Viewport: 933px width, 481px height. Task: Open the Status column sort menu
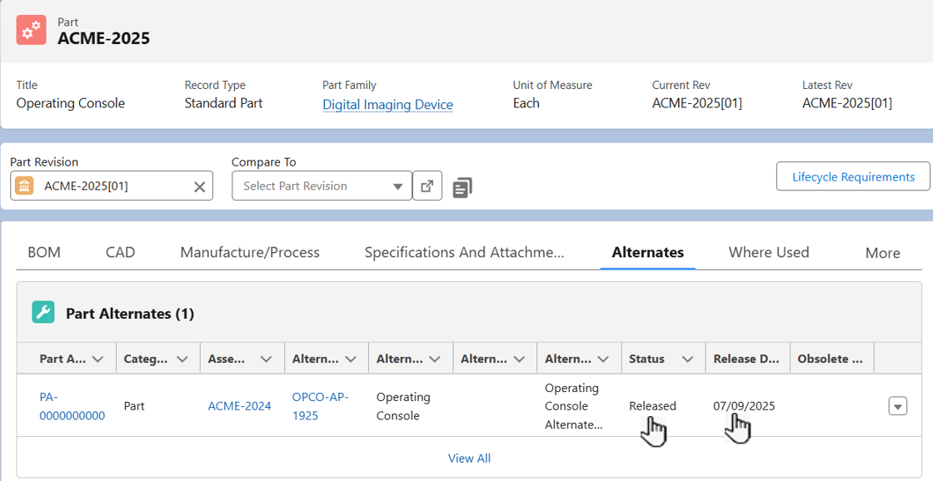click(x=687, y=360)
